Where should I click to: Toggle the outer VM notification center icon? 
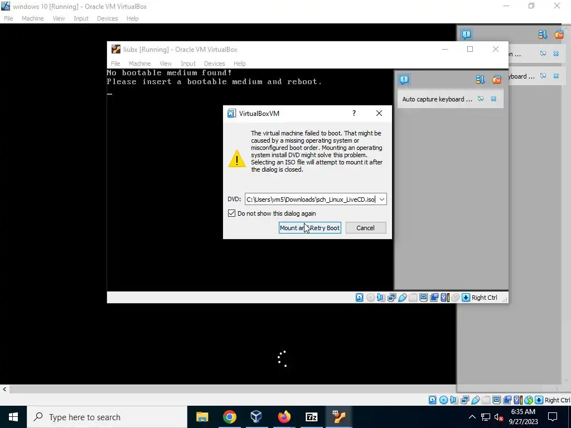coord(467,34)
